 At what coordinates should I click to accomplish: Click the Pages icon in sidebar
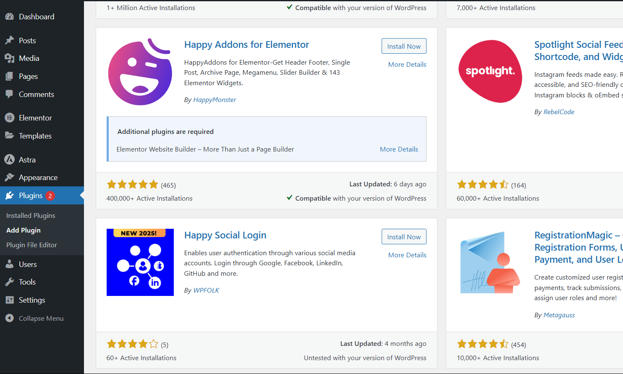coord(10,76)
